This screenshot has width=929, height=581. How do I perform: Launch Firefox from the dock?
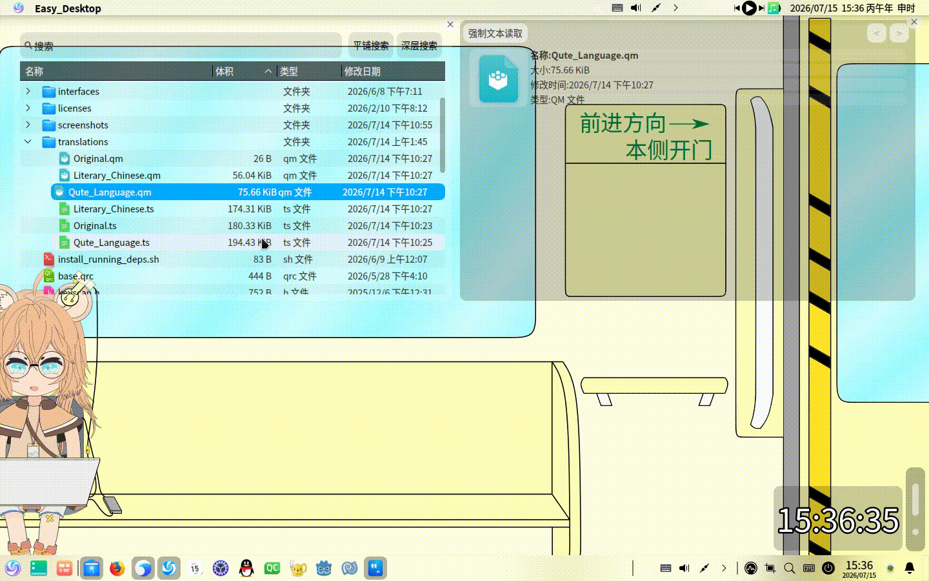tap(117, 568)
